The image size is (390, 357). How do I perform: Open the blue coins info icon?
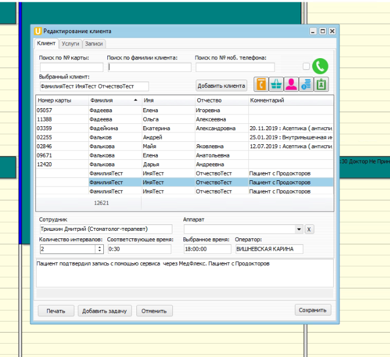pos(306,84)
